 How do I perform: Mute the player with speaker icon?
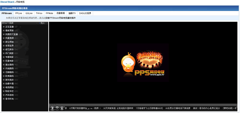(62, 108)
